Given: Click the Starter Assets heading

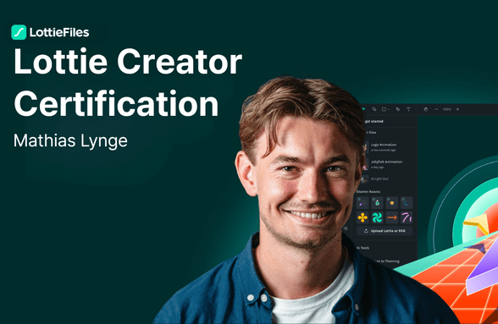Looking at the screenshot, I should [x=368, y=192].
